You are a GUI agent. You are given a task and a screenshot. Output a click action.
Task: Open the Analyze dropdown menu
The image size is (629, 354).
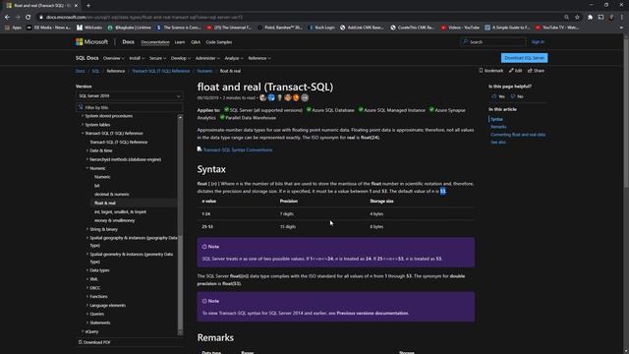coord(234,58)
